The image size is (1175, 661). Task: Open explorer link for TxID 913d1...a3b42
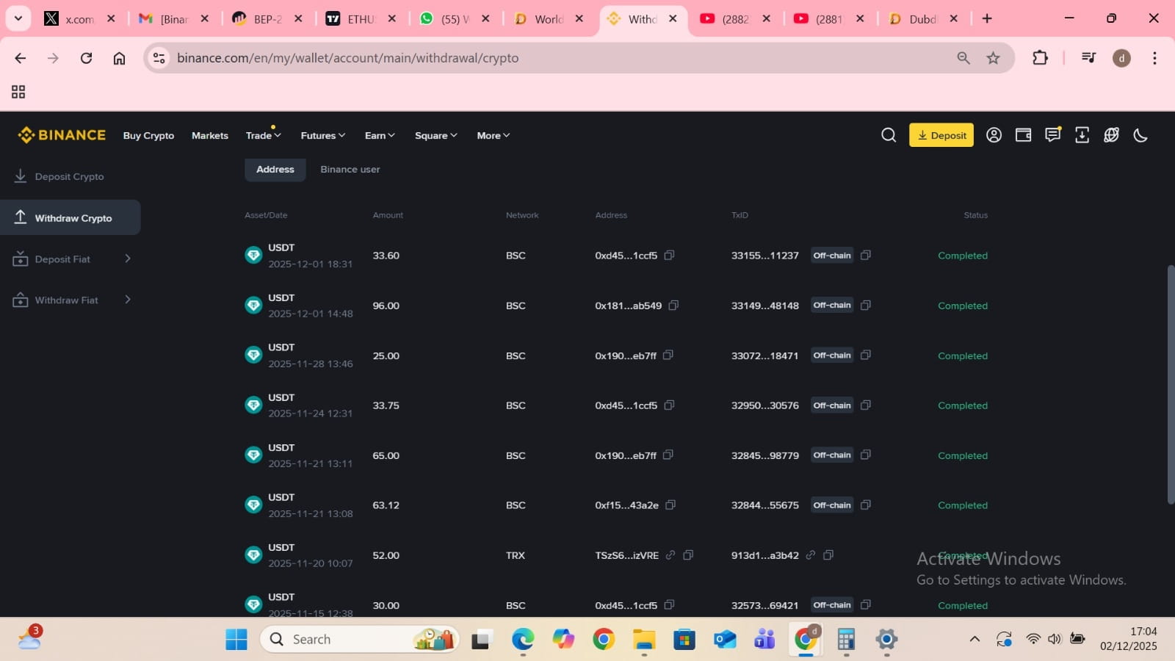[811, 555]
